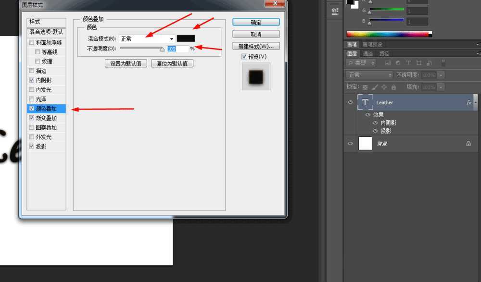The height and width of the screenshot is (282, 481).
Task: Select the shape layer filter icon
Action: click(419, 62)
